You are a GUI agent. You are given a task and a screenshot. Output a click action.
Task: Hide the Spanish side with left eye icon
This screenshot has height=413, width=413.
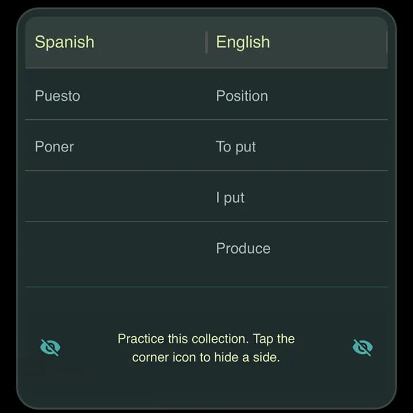coord(50,348)
